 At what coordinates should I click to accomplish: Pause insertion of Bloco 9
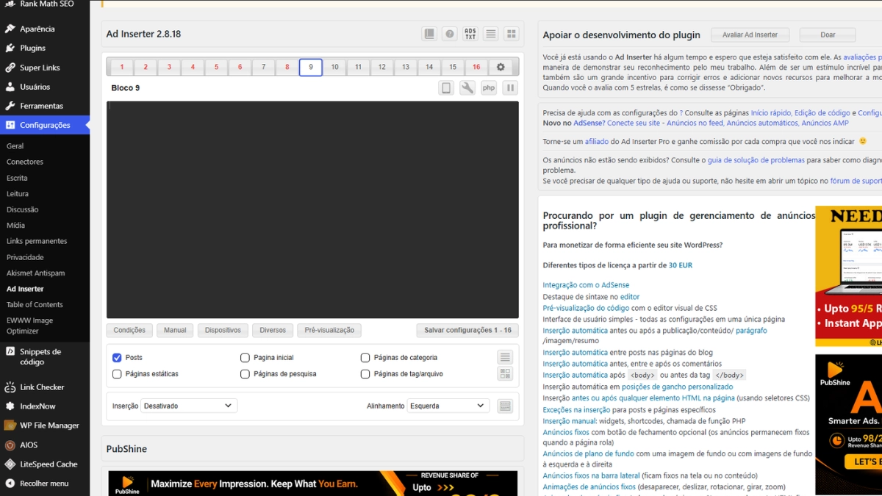[510, 88]
